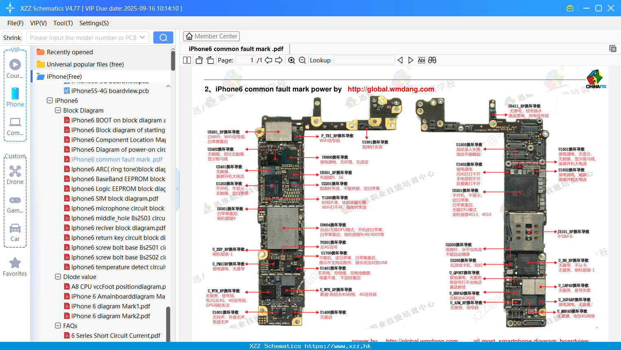
Task: Click the sidebar collapse handle
Action: coord(177,189)
